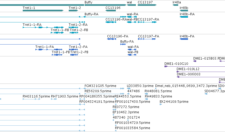Image resolution: width=225 pixels, height=132 pixels.
Task: Select the RH48081.5prime EST label
Action: (158, 91)
